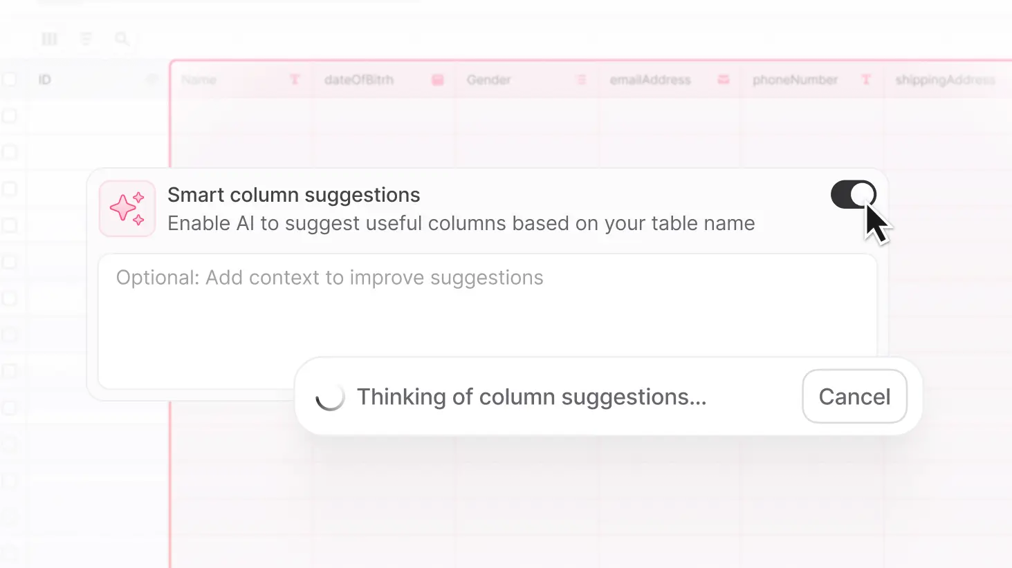1012x568 pixels.
Task: Check the topmost row selection checkbox
Action: pyautogui.click(x=10, y=116)
